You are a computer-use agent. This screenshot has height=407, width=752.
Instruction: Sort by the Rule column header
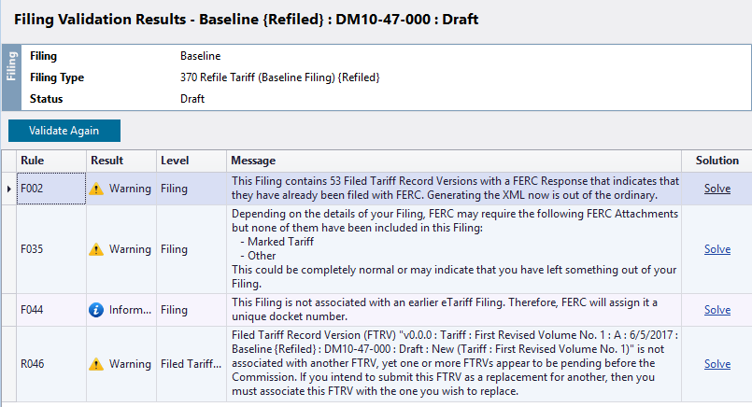tap(51, 161)
